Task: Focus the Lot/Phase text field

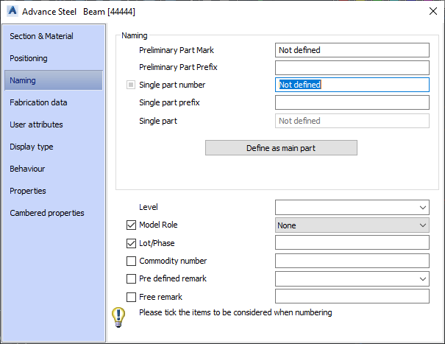Action: (x=352, y=242)
